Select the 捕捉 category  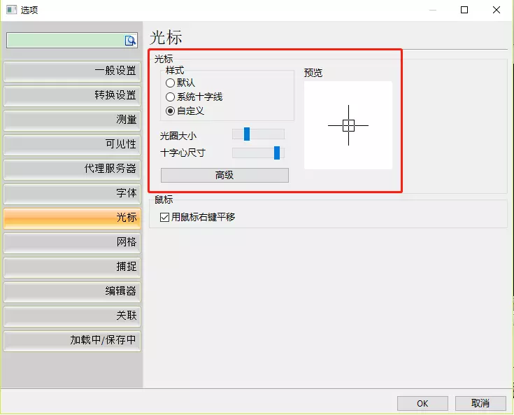click(72, 267)
